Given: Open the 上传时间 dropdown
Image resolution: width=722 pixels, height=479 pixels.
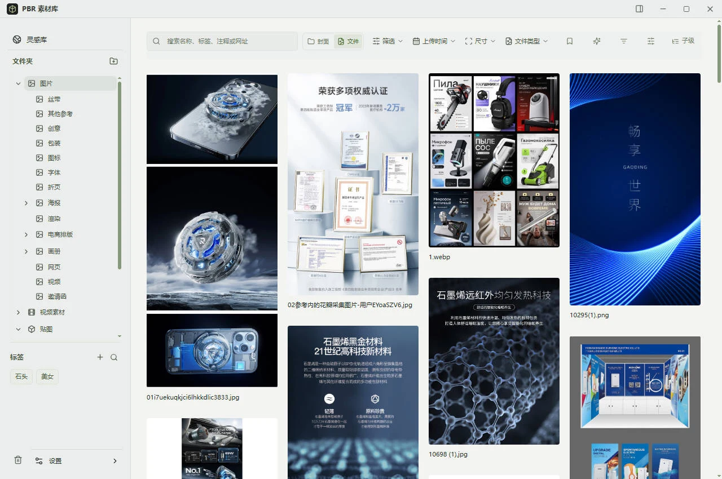Looking at the screenshot, I should tap(434, 41).
